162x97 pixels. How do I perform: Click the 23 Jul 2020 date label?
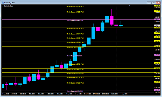pos(87,94)
